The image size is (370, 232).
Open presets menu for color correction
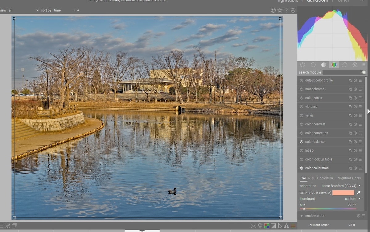click(360, 133)
